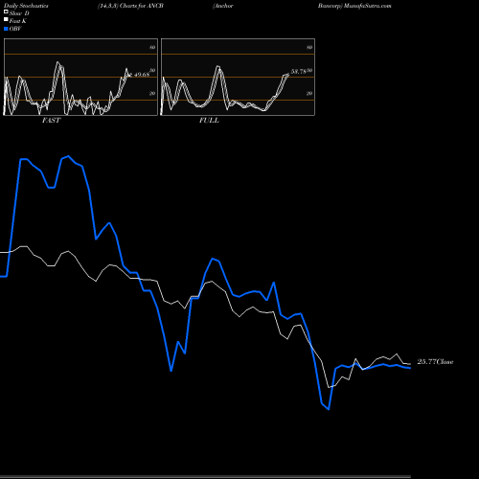Click the Slow D legend swatch
479x479 pixels.
[x=6, y=12]
